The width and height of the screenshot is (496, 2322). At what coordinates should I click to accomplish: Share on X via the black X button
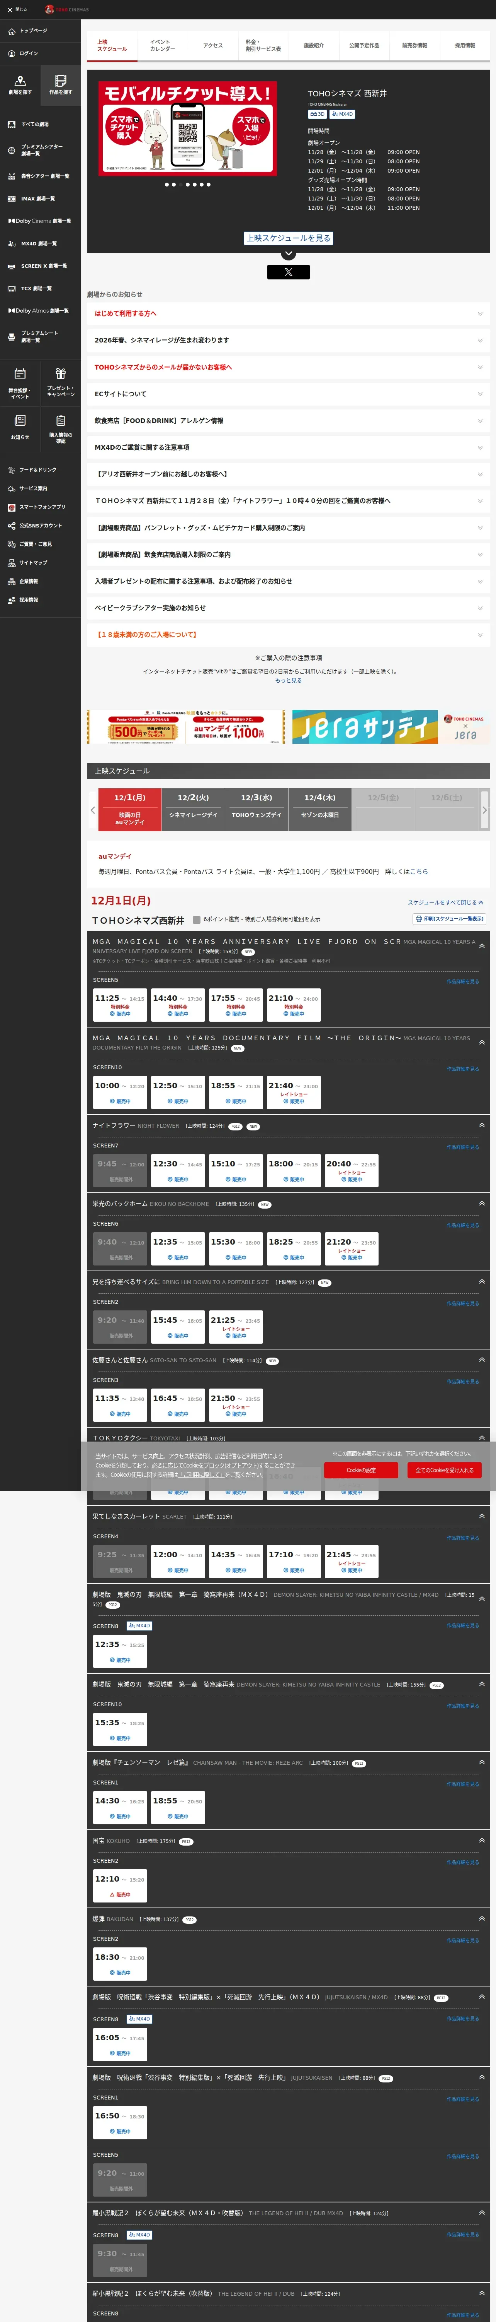[288, 271]
